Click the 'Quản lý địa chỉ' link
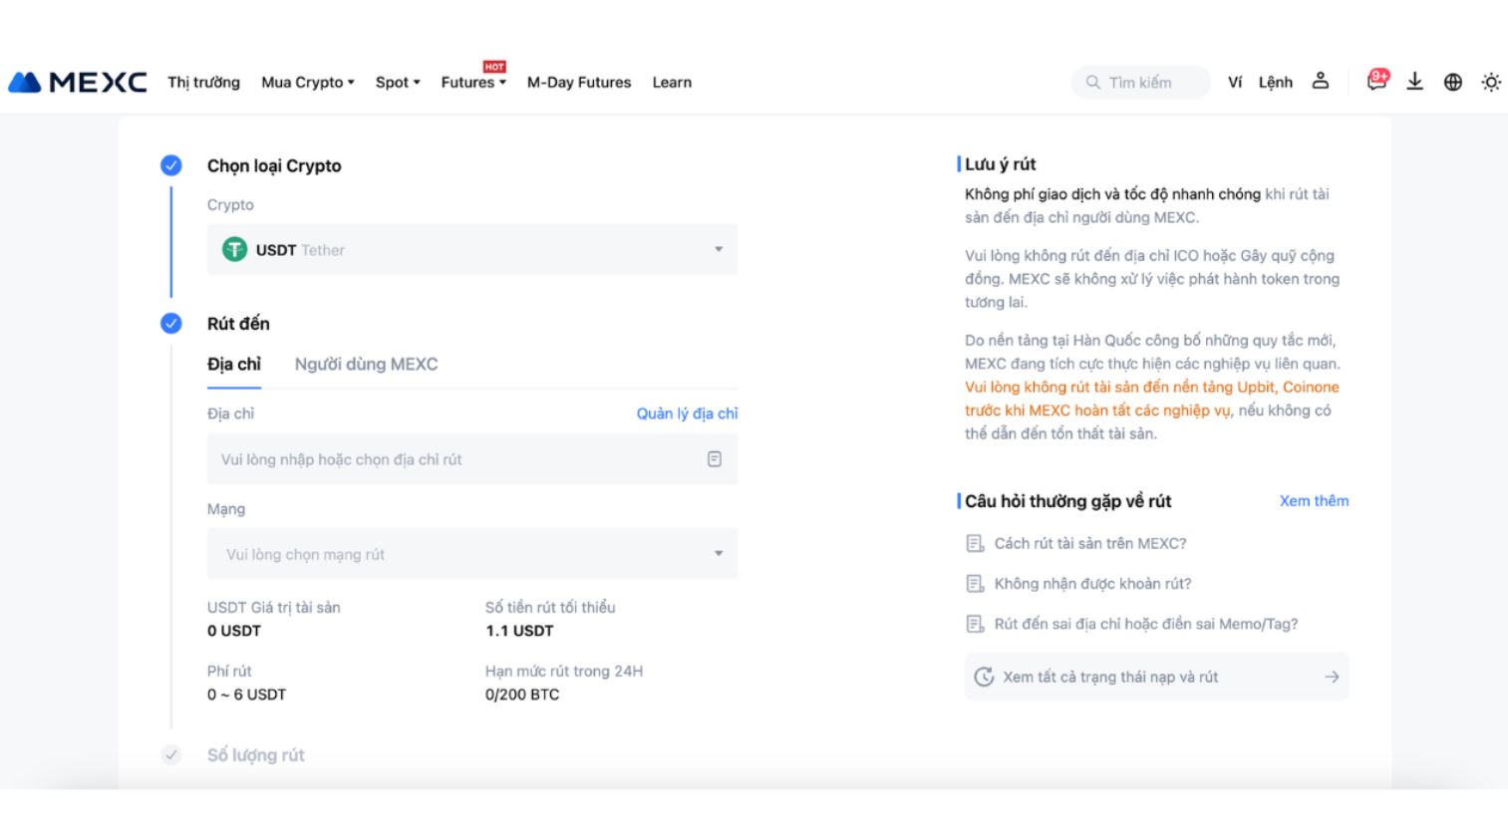 coord(688,414)
